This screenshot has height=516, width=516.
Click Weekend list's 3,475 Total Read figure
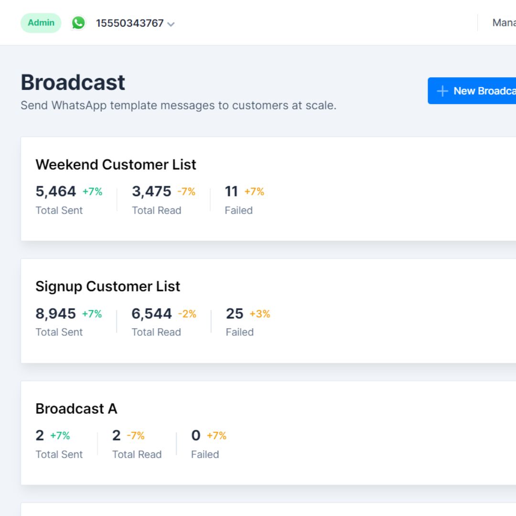[151, 192]
